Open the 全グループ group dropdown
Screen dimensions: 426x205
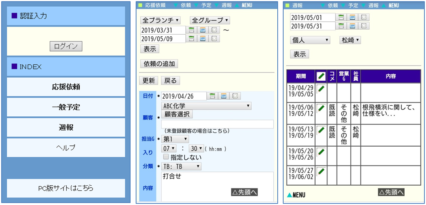[x=210, y=20]
